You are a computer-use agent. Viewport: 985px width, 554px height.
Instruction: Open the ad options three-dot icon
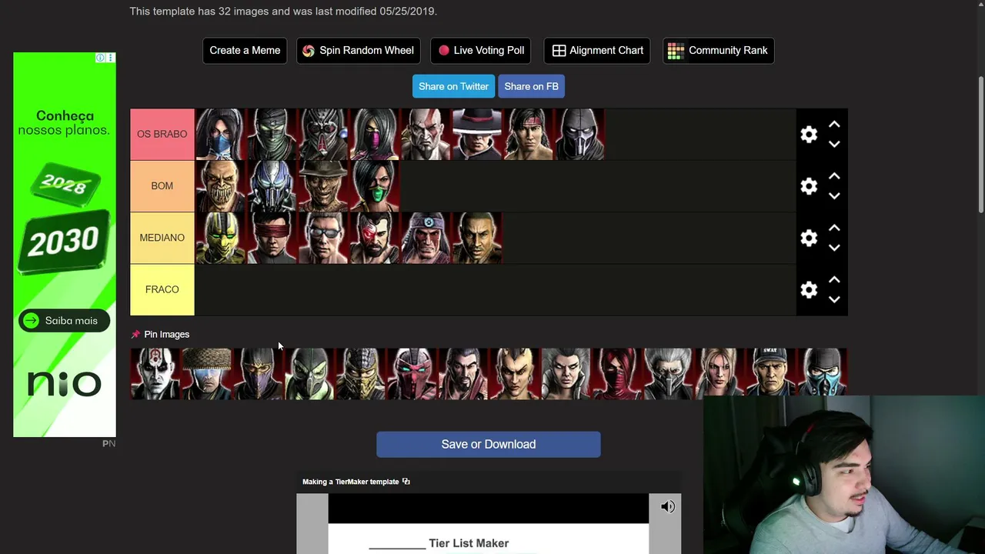110,58
